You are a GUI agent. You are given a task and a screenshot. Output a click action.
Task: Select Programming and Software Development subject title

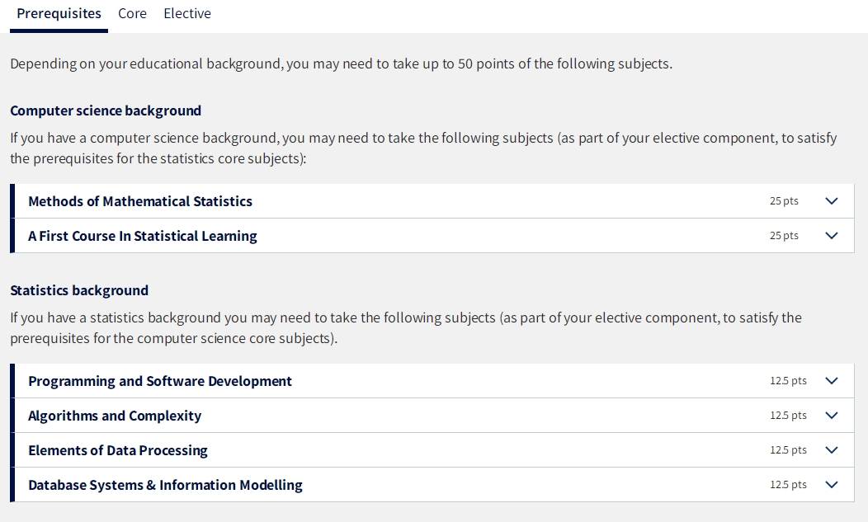tap(160, 381)
